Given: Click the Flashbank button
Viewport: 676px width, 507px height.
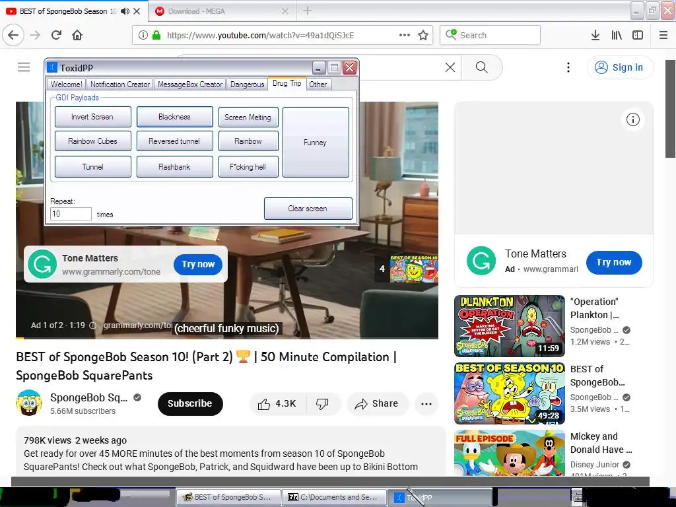Looking at the screenshot, I should tap(174, 167).
